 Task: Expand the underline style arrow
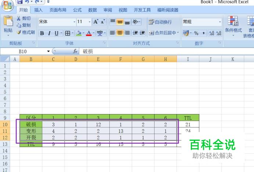click(x=61, y=33)
